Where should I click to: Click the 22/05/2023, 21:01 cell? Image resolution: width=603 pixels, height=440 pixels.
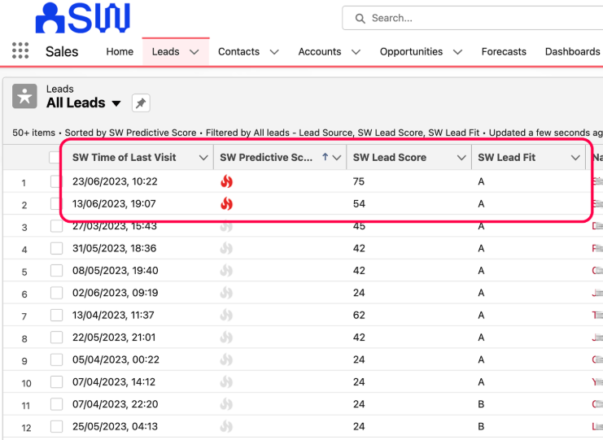click(x=114, y=338)
